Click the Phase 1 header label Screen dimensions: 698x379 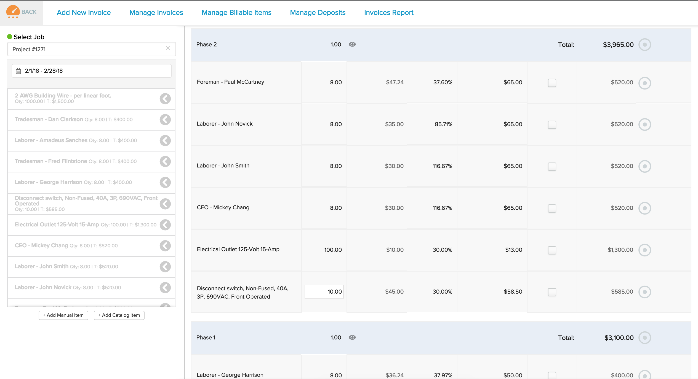(x=206, y=337)
